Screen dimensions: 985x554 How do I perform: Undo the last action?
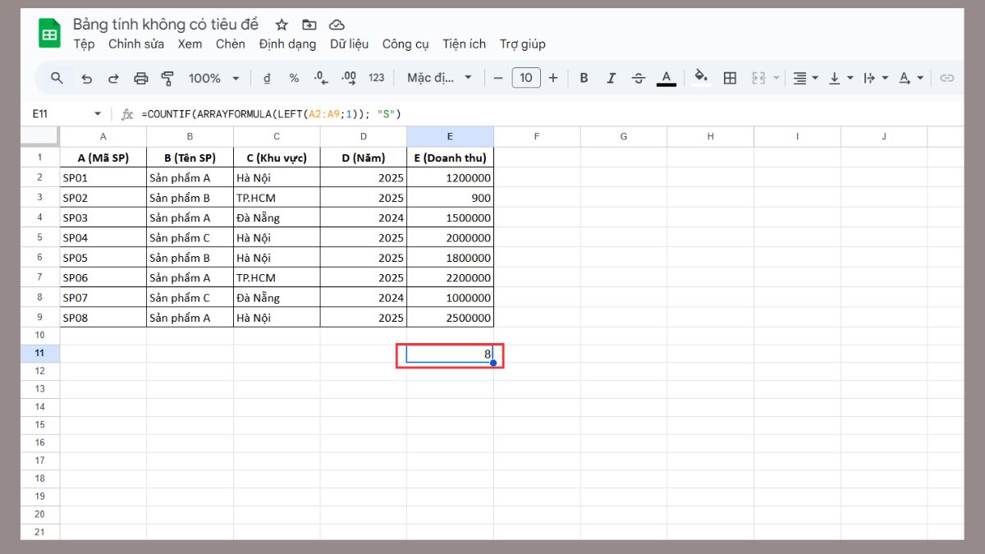87,78
